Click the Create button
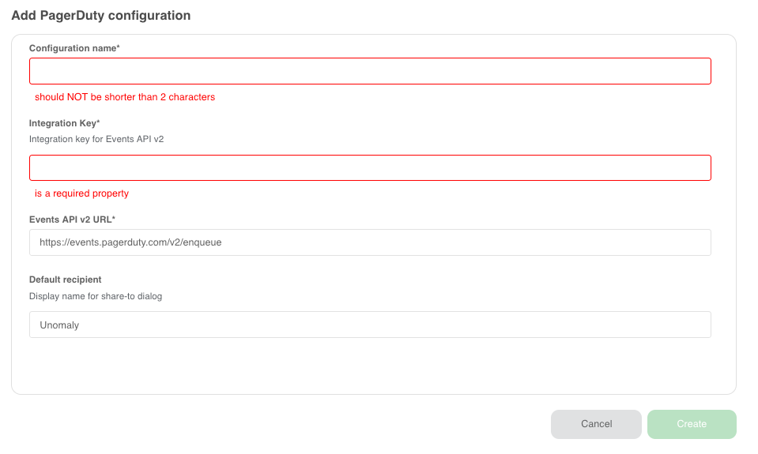The height and width of the screenshot is (454, 758). 692,424
